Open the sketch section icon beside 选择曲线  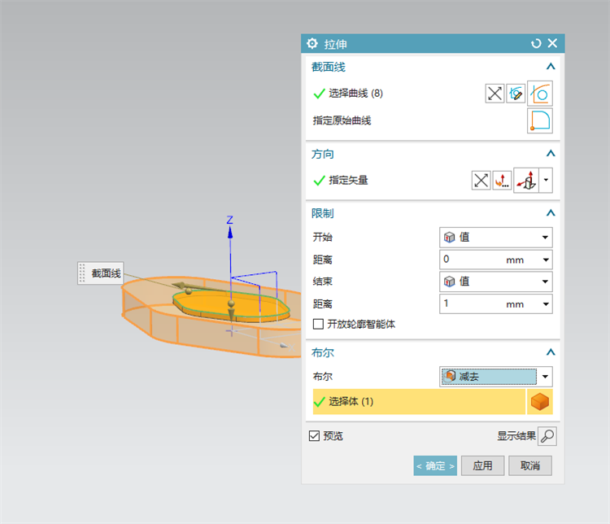tap(516, 94)
